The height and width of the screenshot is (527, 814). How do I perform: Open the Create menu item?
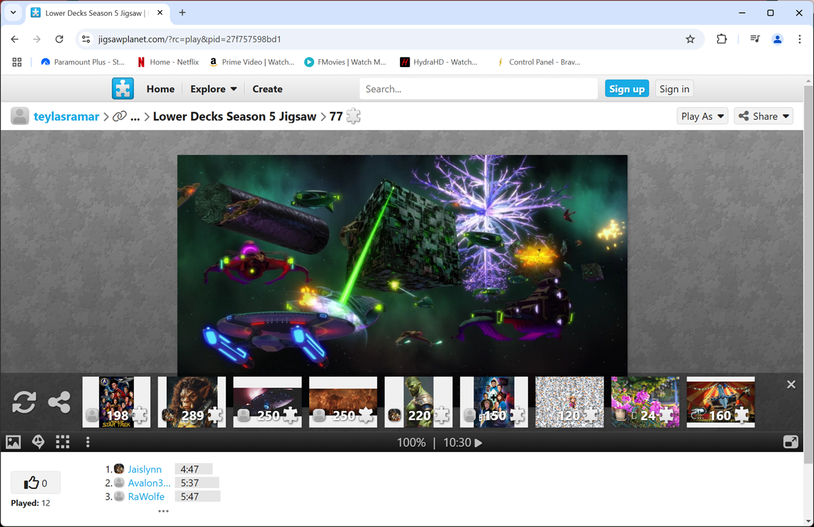coord(267,89)
